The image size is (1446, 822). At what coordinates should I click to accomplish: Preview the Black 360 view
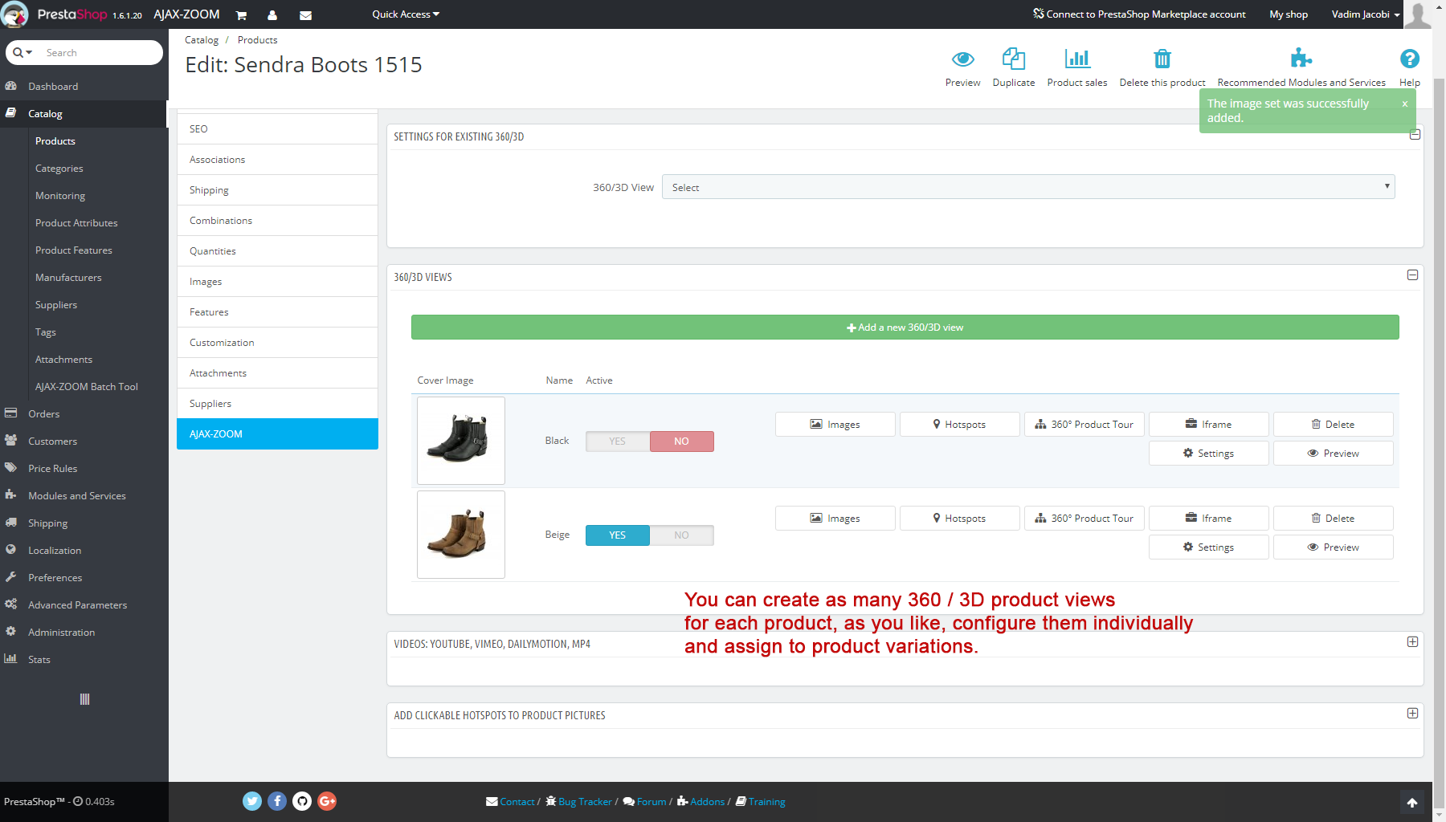1333,454
